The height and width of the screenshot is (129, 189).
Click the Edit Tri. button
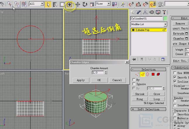coord(180,61)
